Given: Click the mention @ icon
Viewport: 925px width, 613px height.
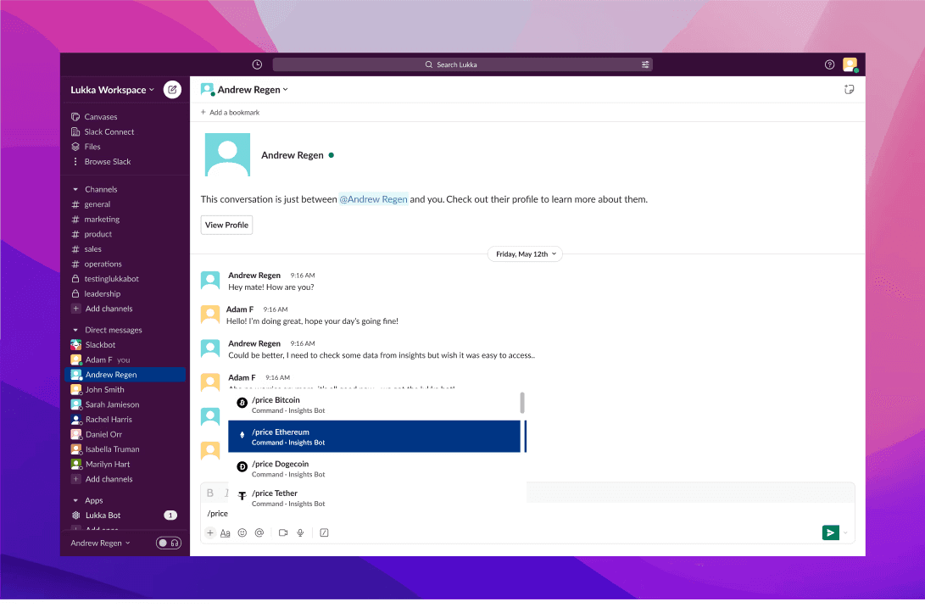Looking at the screenshot, I should click(259, 532).
